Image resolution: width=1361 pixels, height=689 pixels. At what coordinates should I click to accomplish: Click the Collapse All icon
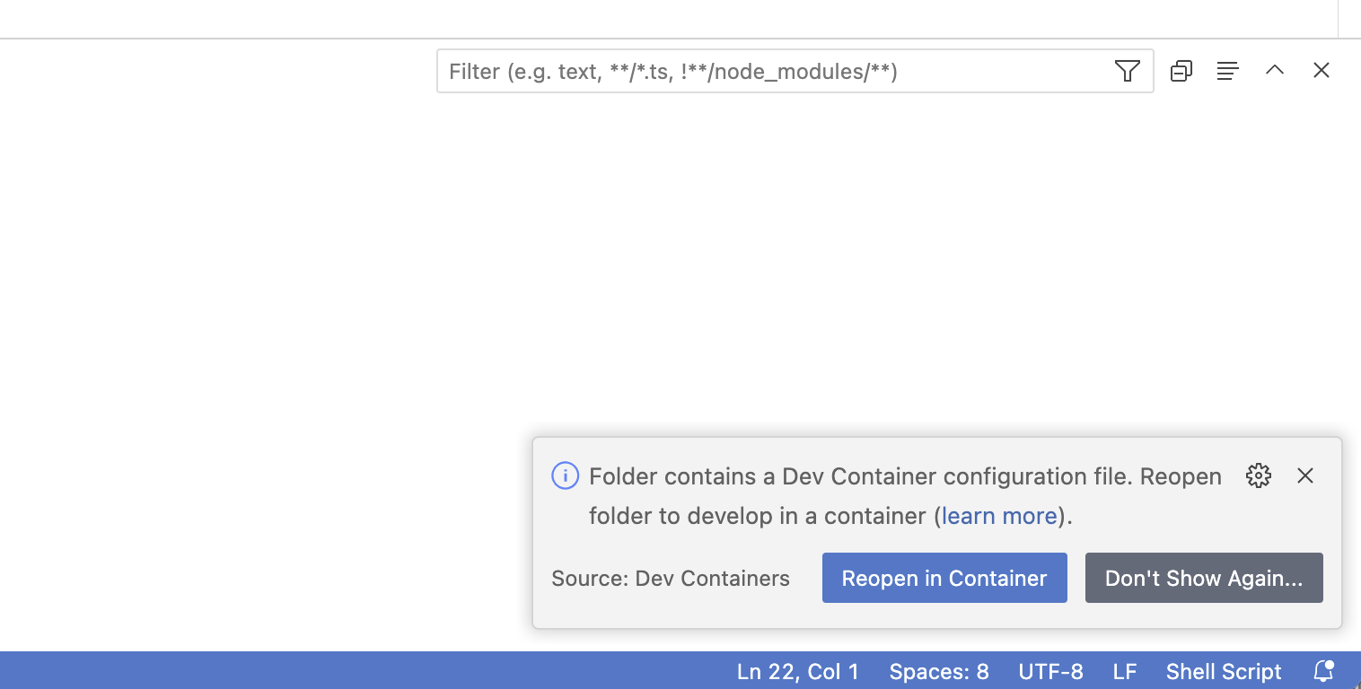[1181, 70]
